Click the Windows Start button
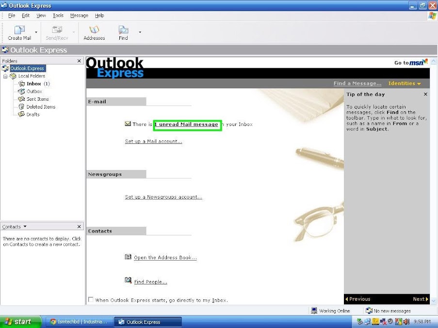Viewport: 438px width, 328px height. [21, 322]
